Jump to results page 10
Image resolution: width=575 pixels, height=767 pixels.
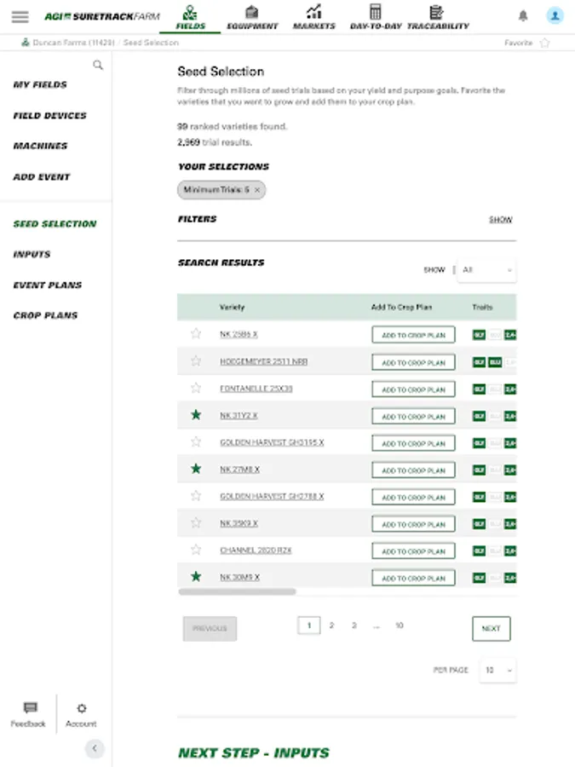point(400,626)
